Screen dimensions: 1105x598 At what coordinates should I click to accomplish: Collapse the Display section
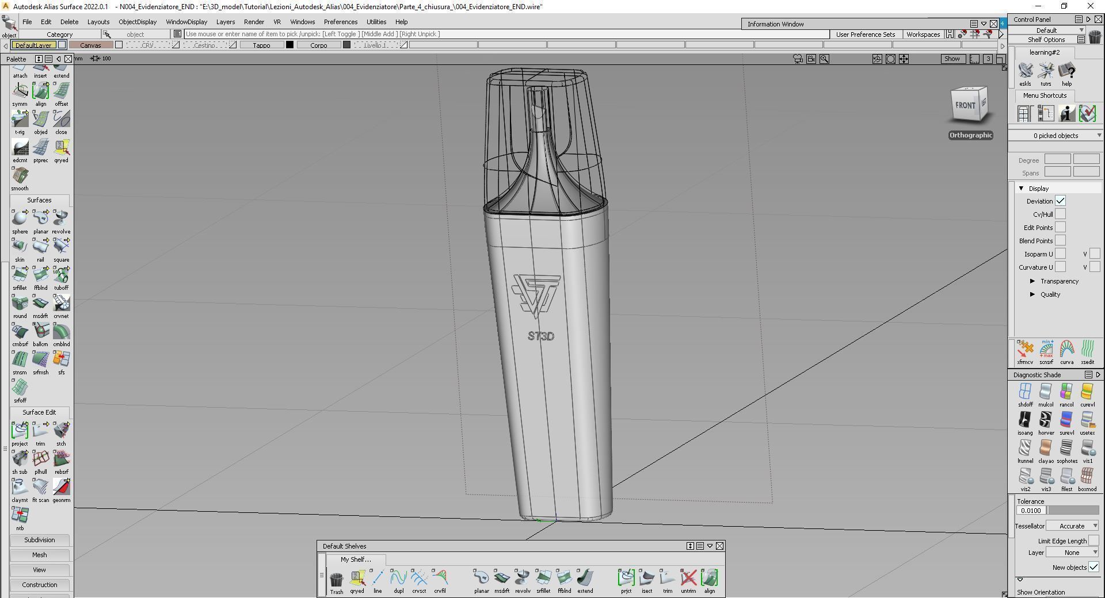(x=1022, y=188)
